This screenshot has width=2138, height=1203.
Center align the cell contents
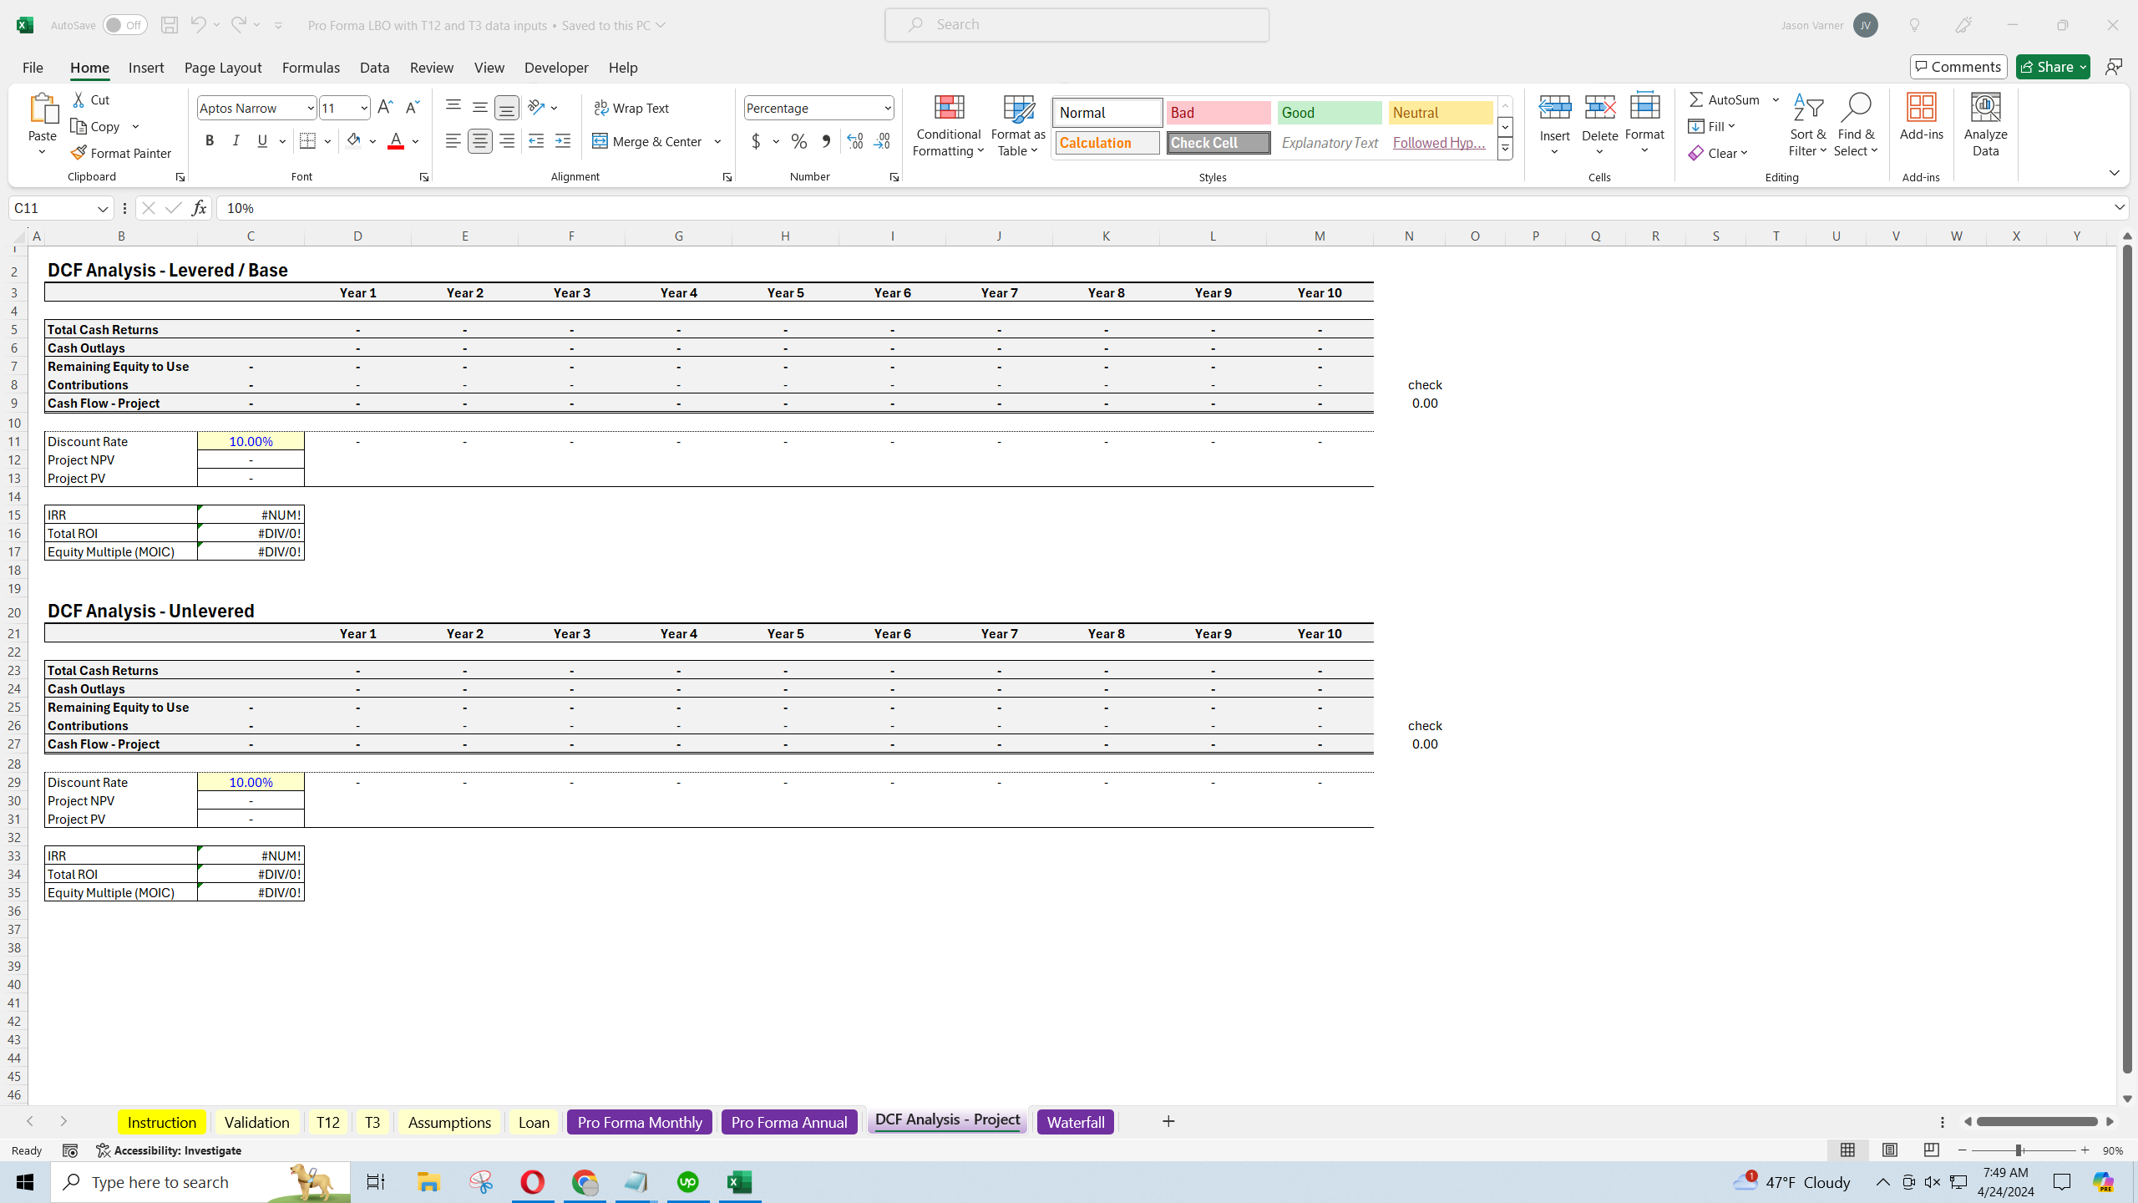coord(479,140)
